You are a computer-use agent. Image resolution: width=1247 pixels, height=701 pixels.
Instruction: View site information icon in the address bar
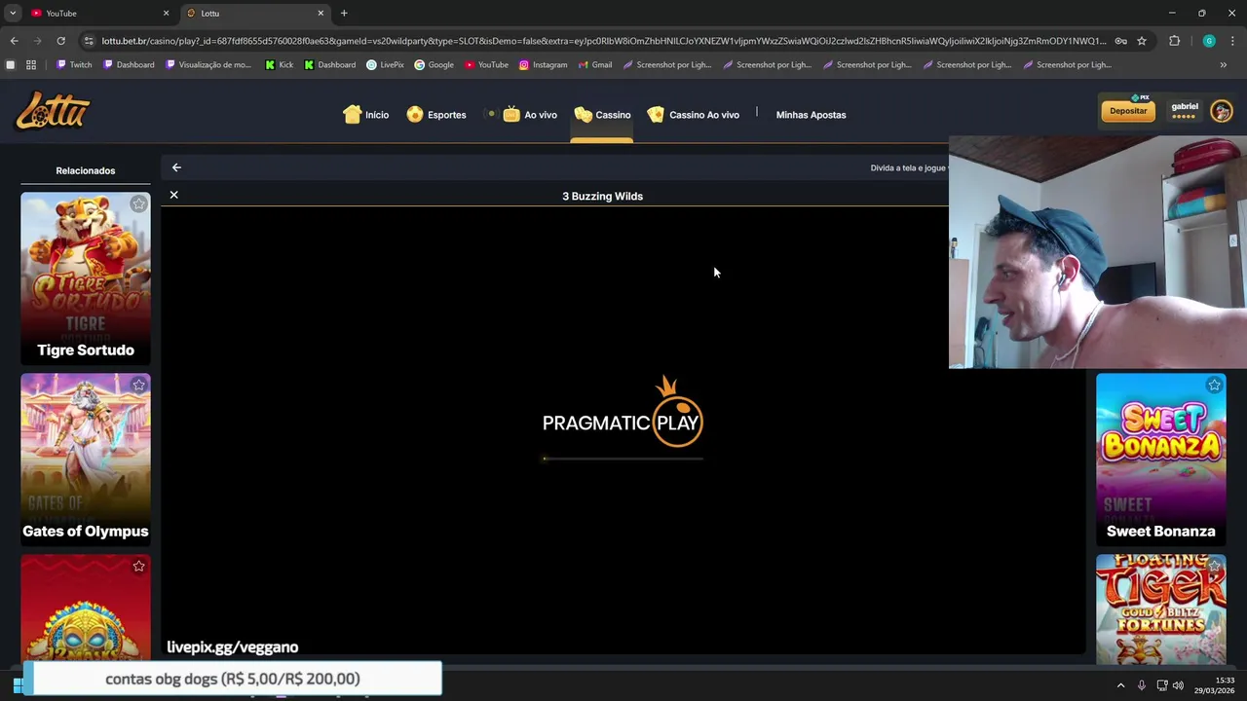[x=89, y=41]
